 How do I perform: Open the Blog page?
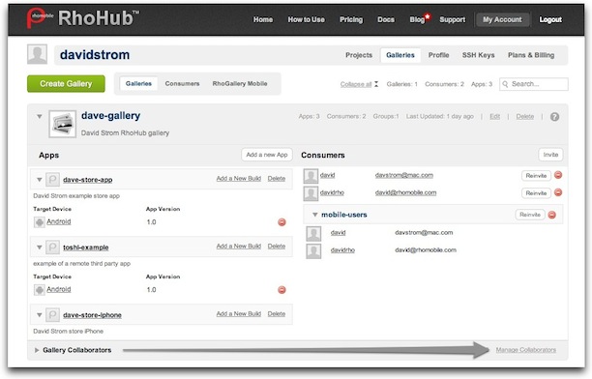click(417, 19)
